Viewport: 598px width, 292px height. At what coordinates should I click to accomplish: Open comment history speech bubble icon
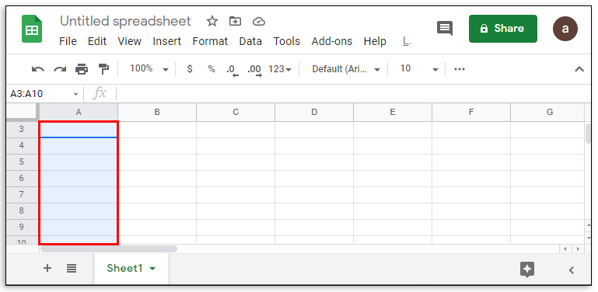445,29
